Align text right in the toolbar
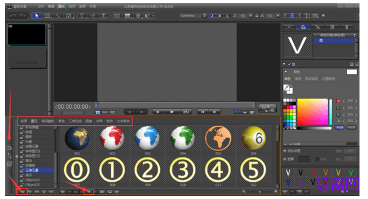The width and height of the screenshot is (368, 199). [300, 16]
